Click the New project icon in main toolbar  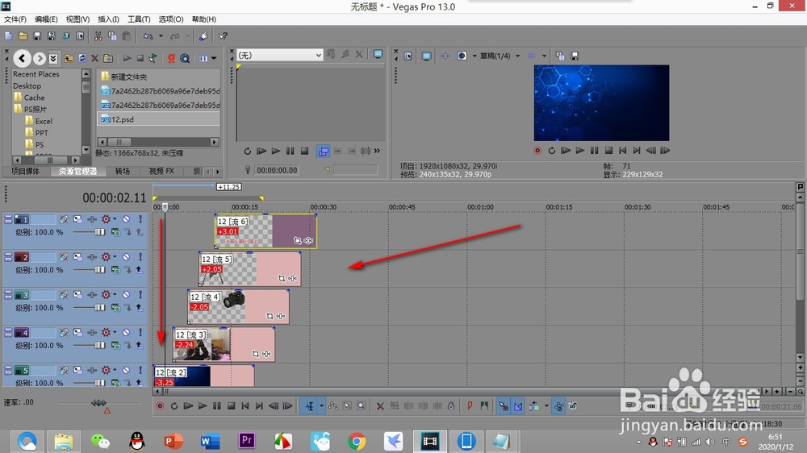coord(9,36)
